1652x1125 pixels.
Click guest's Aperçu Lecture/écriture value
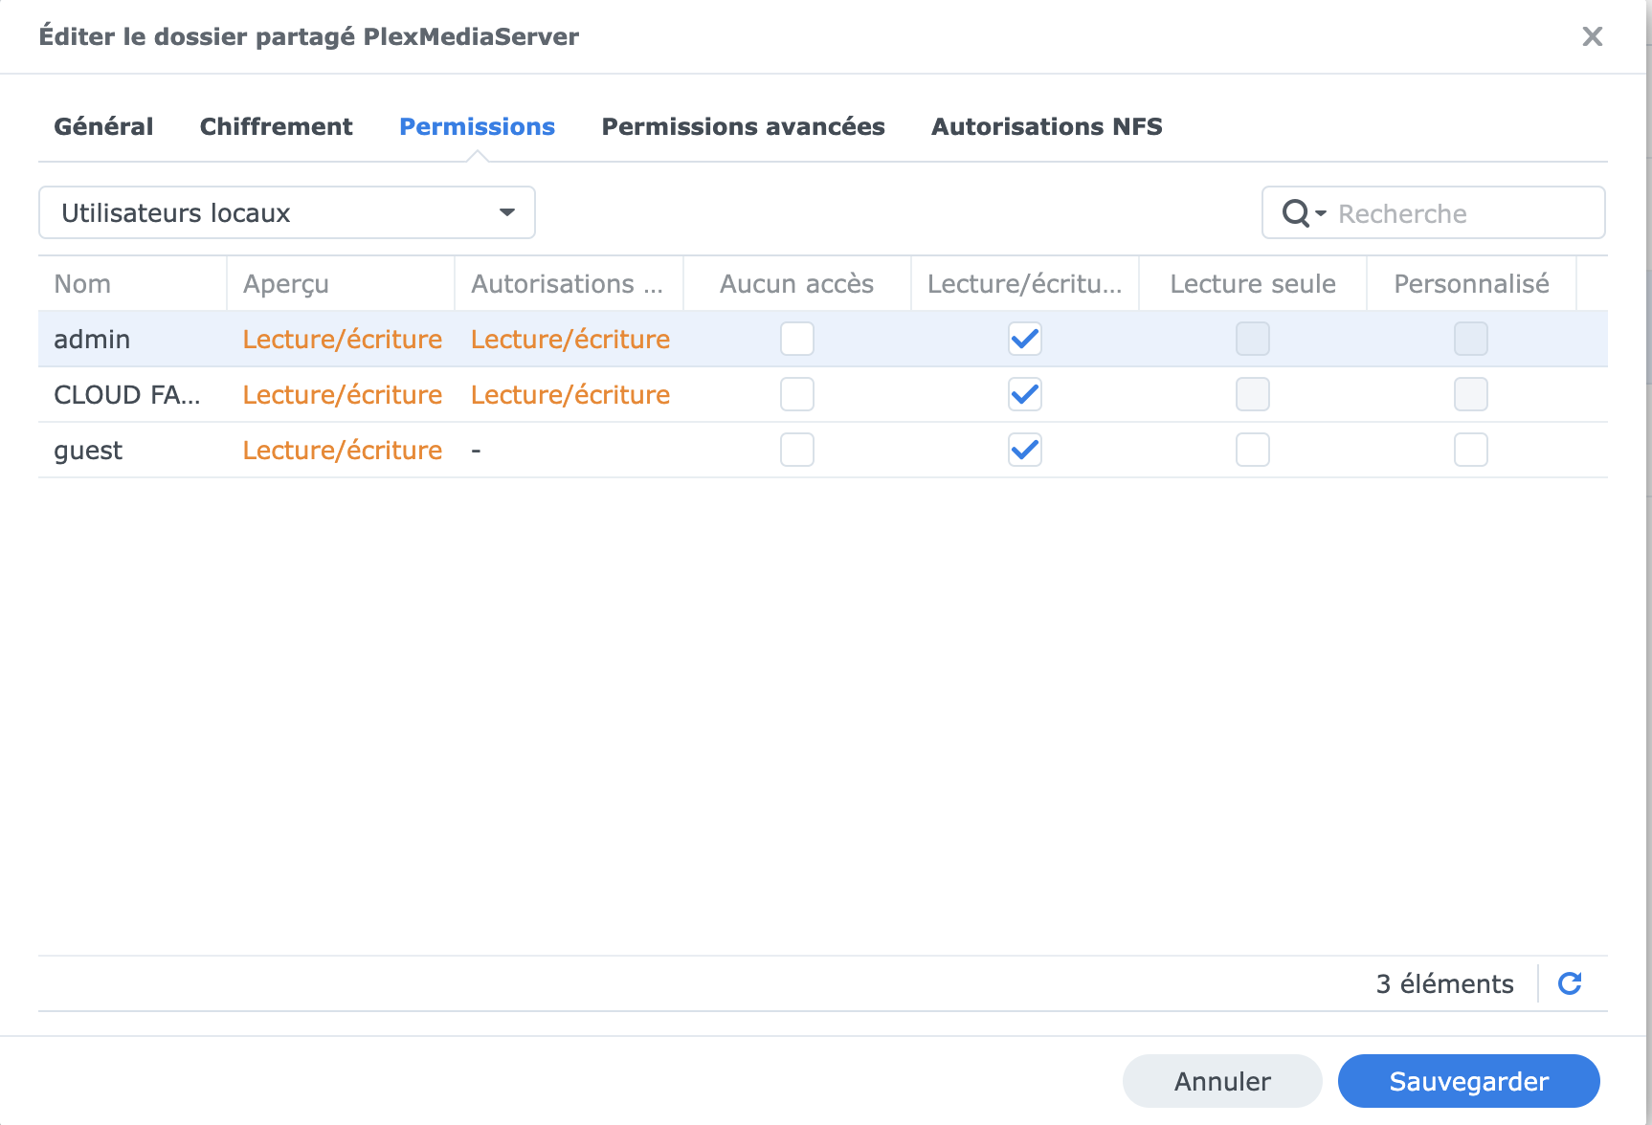343,450
